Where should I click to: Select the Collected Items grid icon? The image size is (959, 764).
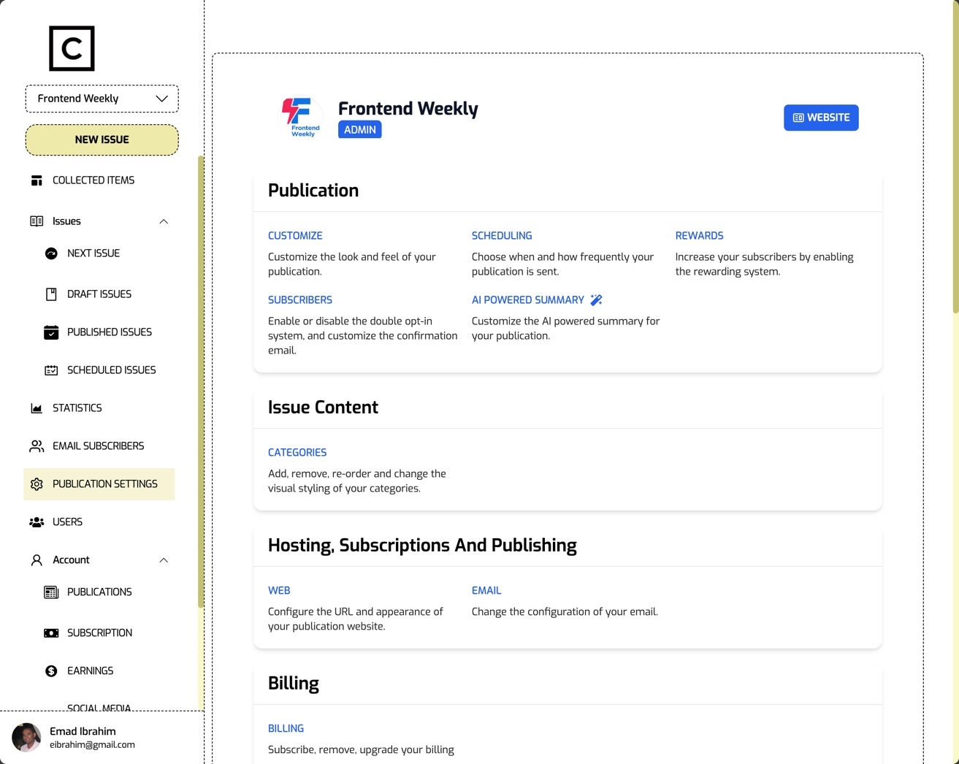tap(37, 180)
